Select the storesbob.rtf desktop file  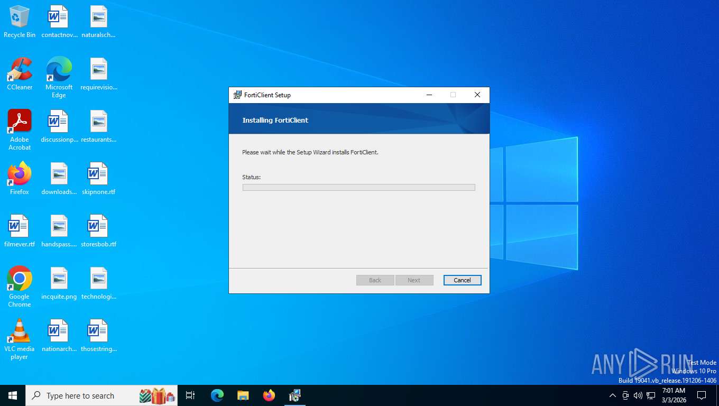(x=98, y=232)
